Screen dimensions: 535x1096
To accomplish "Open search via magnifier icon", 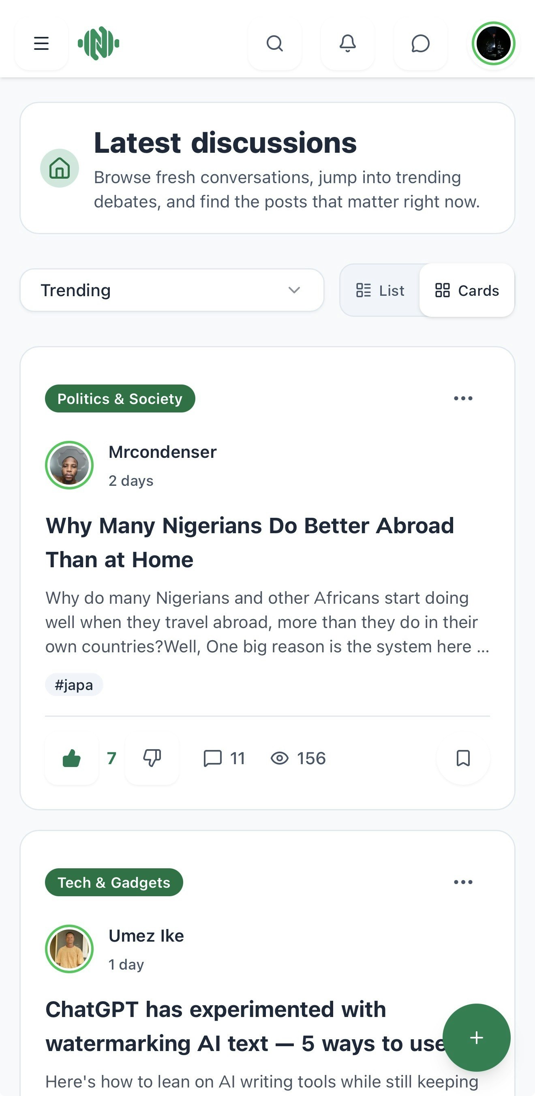I will coord(275,43).
